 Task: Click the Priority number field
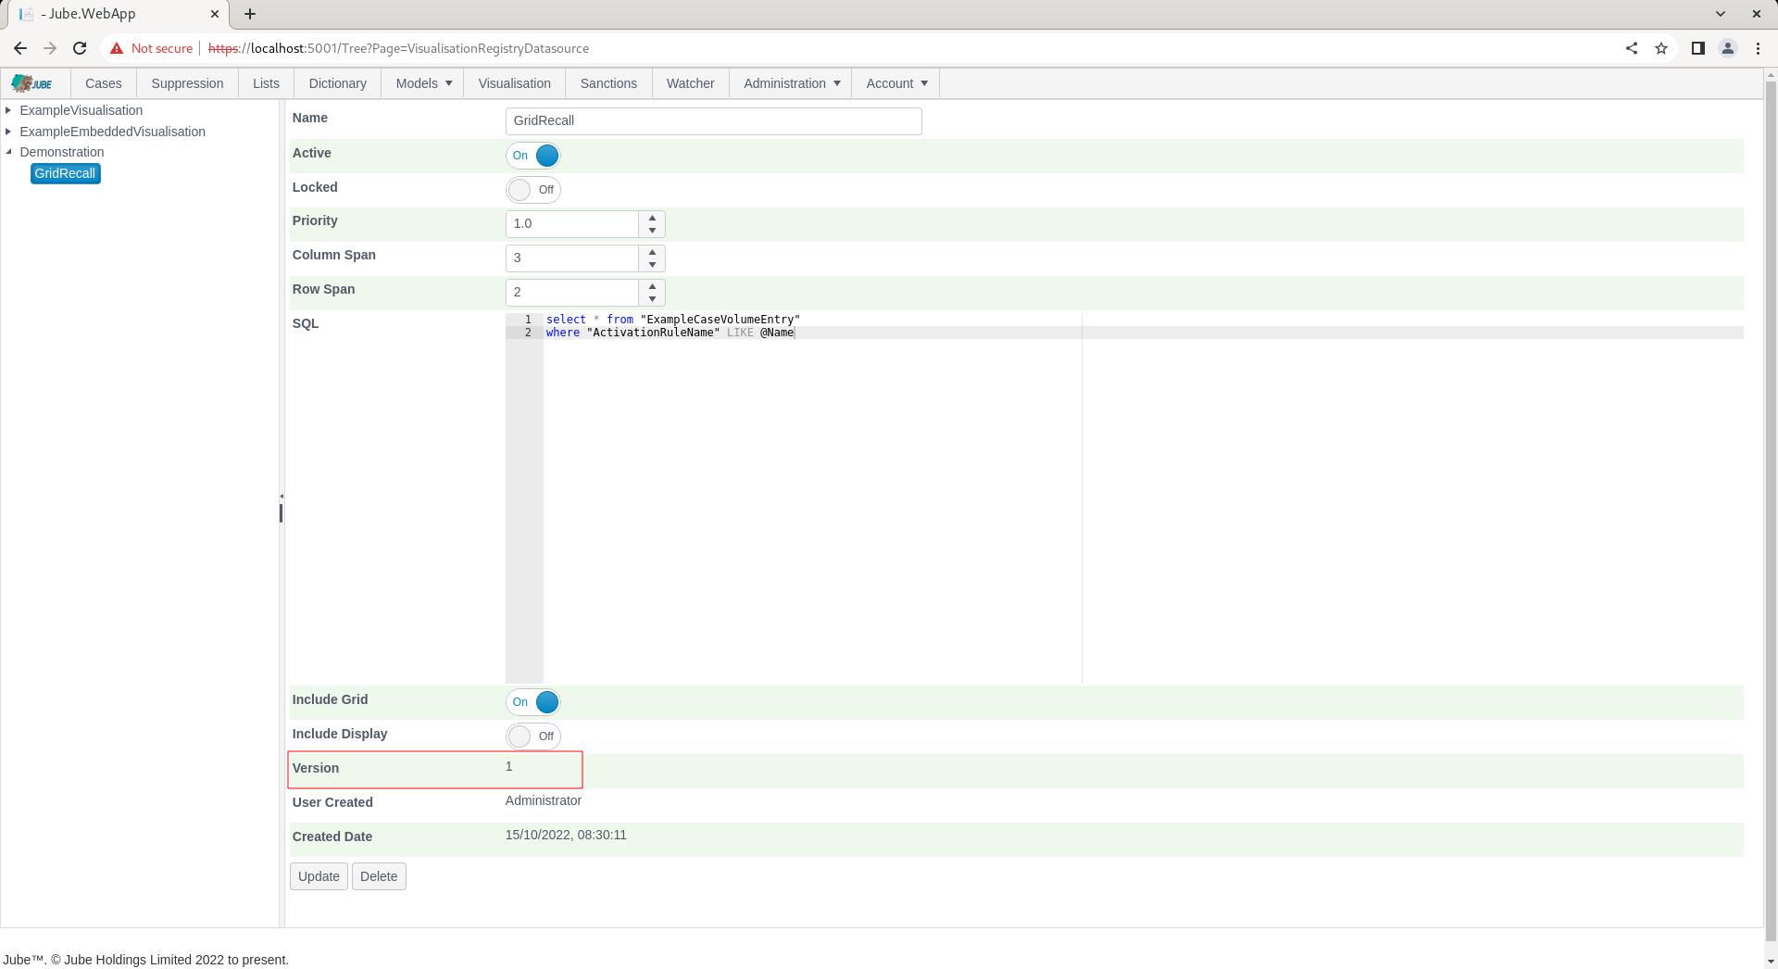pos(571,224)
